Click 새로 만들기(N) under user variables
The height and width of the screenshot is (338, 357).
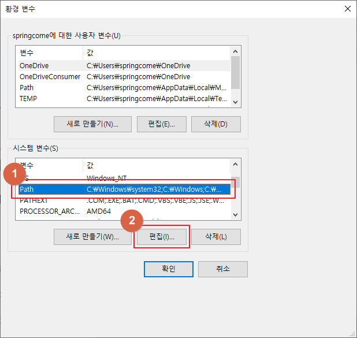[92, 124]
